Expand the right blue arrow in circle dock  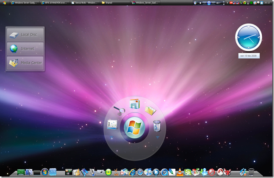(157, 137)
